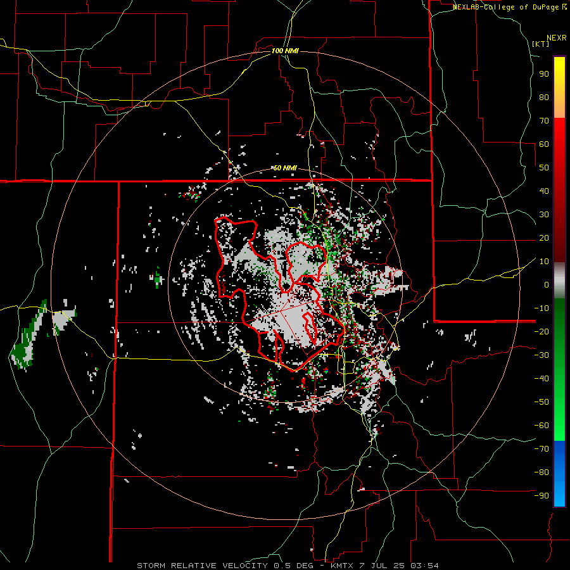
Task: Click the 03:54 timestamp in the caption
Action: click(424, 566)
